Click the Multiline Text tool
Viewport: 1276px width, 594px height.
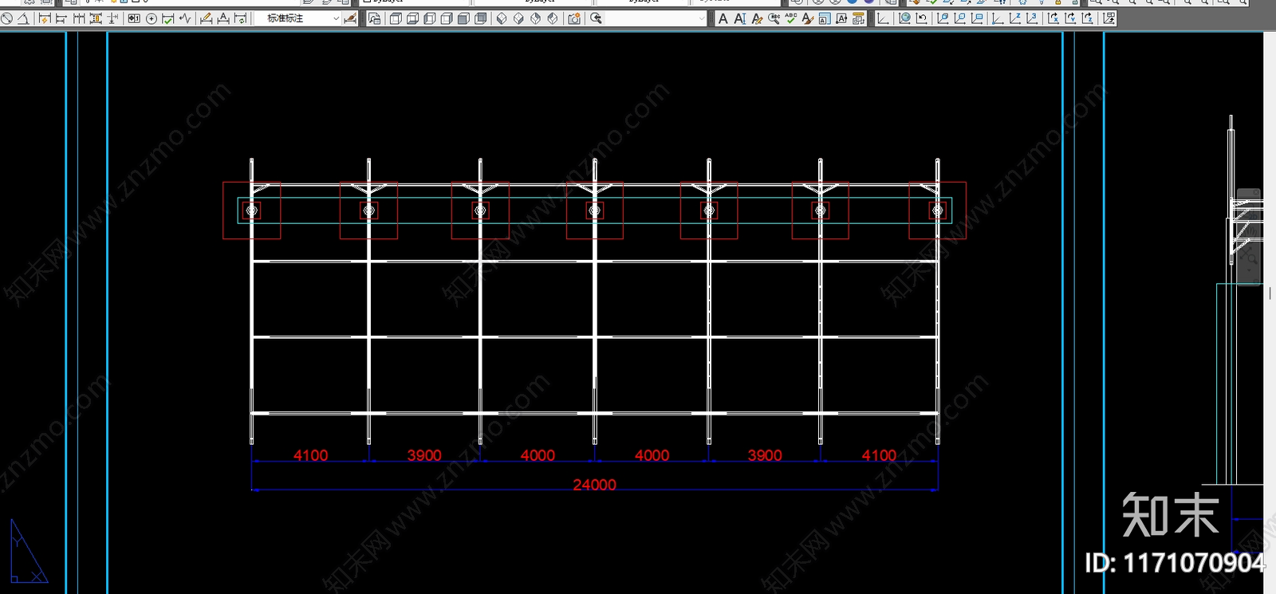[723, 18]
